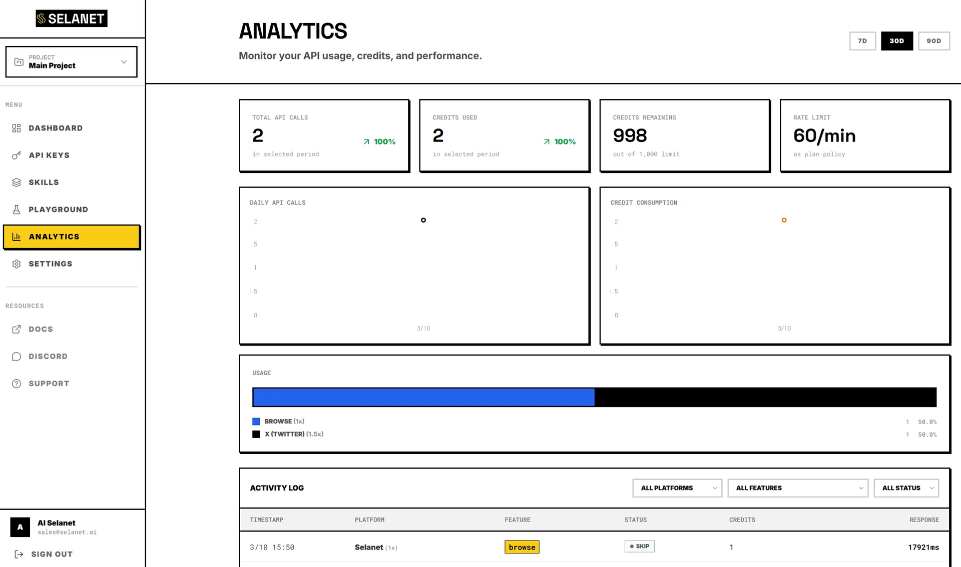Click the Support question mark icon
961x567 pixels.
click(17, 383)
